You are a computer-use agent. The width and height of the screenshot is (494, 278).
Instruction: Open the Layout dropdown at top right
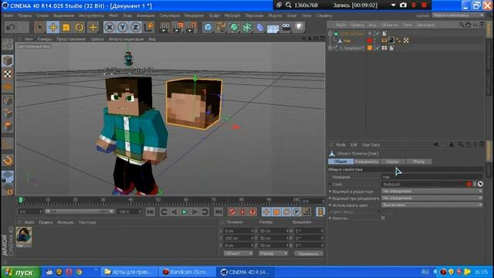pyautogui.click(x=458, y=15)
